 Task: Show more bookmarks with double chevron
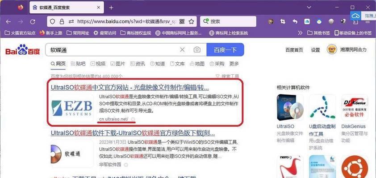tap(300, 33)
